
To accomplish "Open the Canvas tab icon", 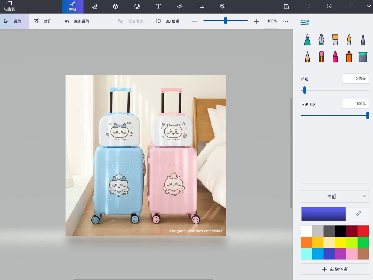I will click(x=201, y=6).
